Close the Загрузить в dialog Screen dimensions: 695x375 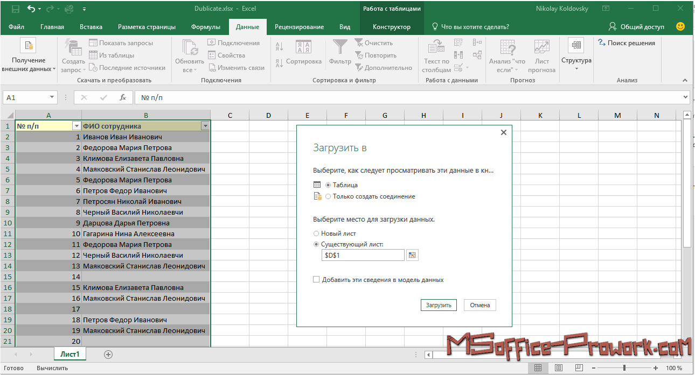(503, 132)
